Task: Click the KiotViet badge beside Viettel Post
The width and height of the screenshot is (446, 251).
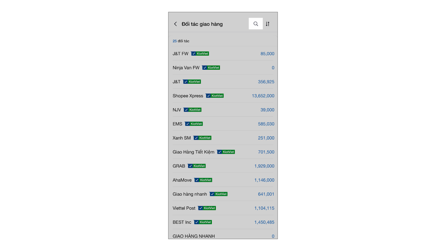Action: click(x=207, y=208)
